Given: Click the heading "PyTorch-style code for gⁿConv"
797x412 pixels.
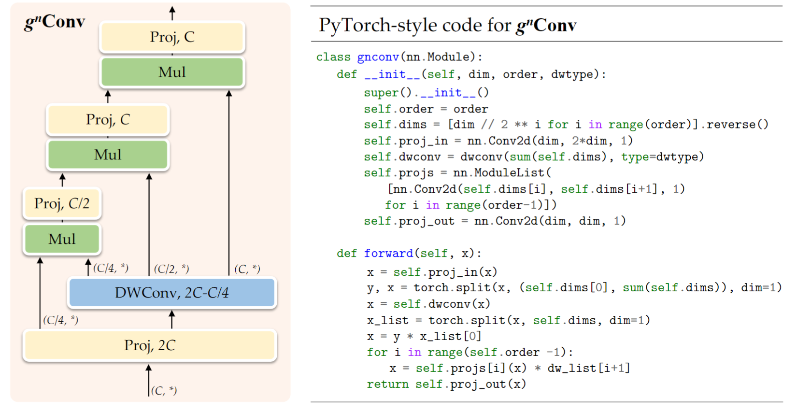Looking at the screenshot, I should click(447, 25).
